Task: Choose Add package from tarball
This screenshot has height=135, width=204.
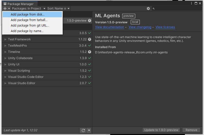Action: (x=32, y=20)
